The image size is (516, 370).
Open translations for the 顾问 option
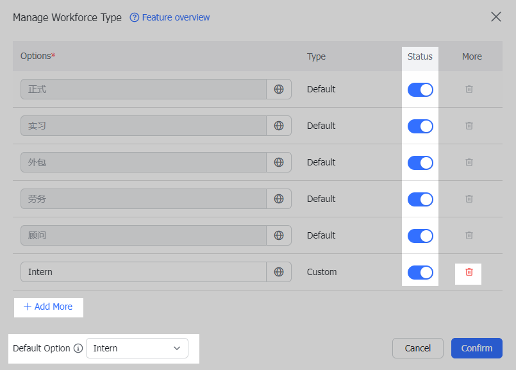point(279,235)
